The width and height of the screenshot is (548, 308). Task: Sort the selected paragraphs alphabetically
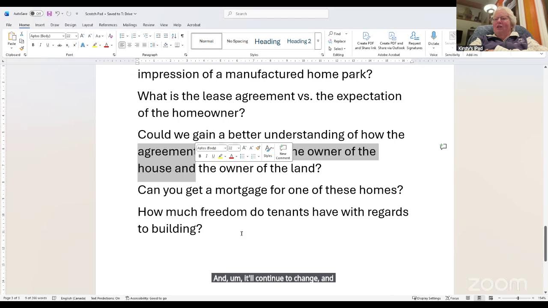(174, 36)
